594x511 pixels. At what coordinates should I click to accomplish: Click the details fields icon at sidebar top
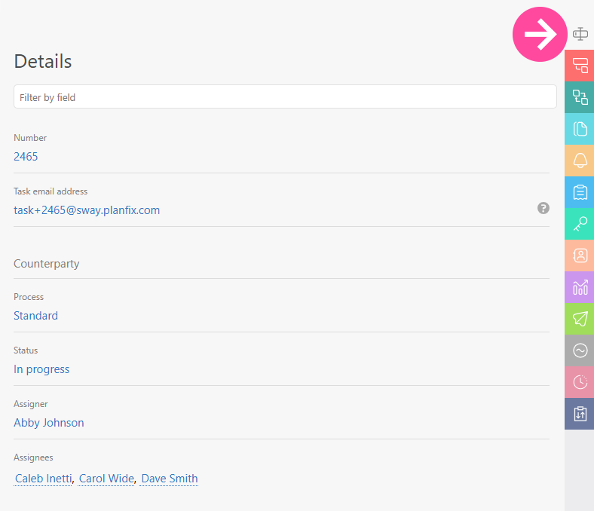(580, 33)
